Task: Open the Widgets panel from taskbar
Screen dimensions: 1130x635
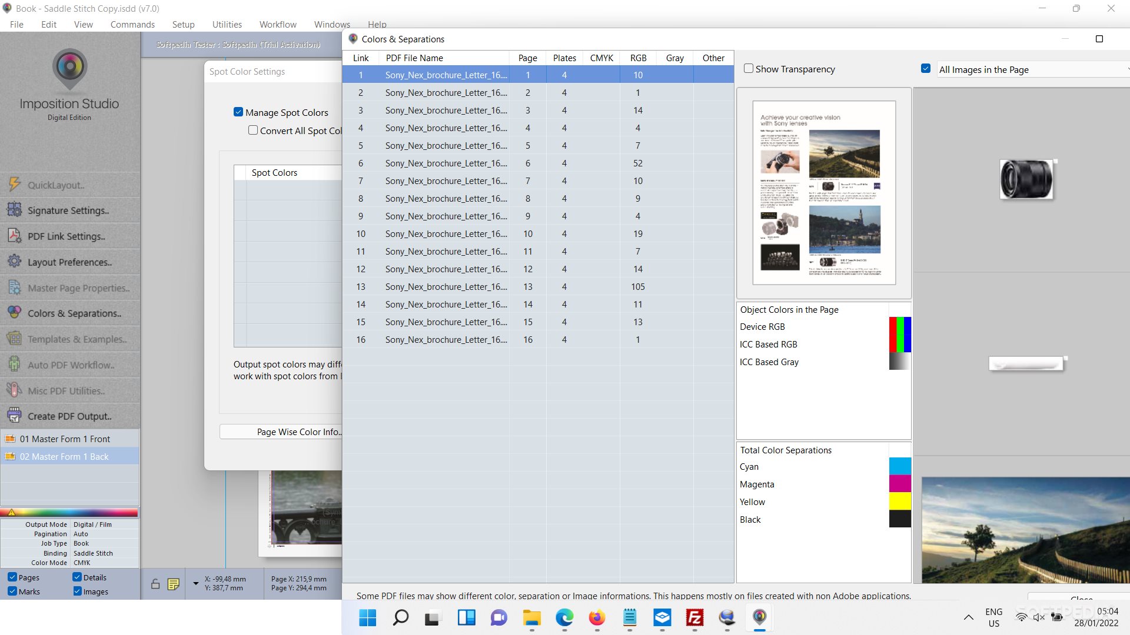Action: [x=466, y=618]
